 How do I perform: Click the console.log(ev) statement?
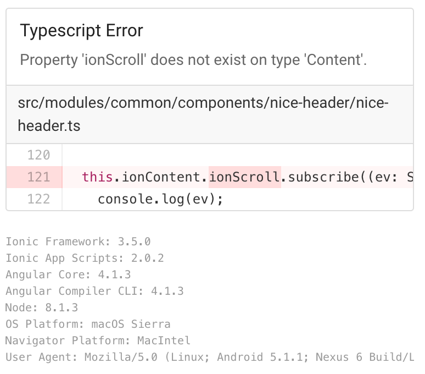click(160, 200)
